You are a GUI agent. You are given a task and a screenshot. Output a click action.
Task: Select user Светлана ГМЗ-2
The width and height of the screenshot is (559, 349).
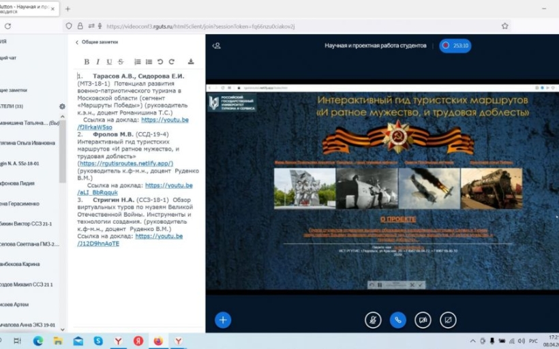pyautogui.click(x=29, y=244)
